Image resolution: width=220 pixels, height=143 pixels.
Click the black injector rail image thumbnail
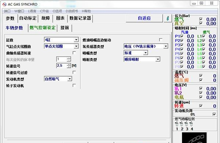pos(194,138)
